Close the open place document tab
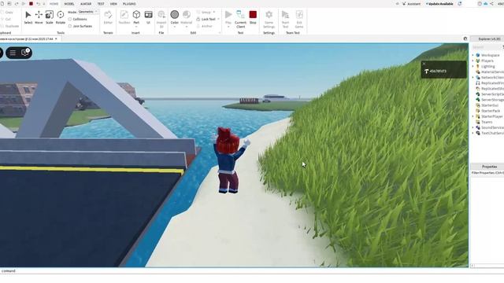Viewport: 504px width, 283px height. 56,39
